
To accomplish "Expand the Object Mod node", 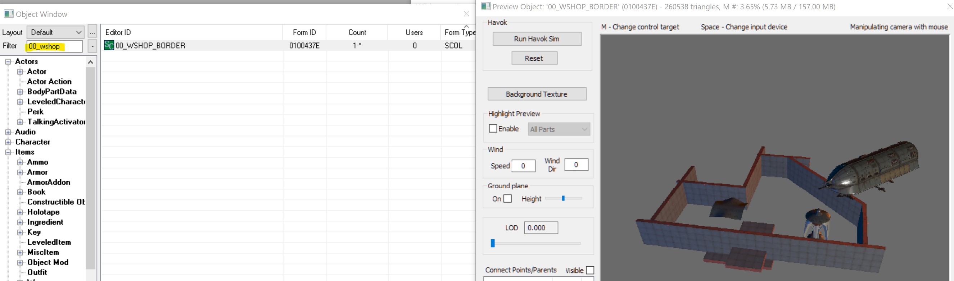I will 20,263.
